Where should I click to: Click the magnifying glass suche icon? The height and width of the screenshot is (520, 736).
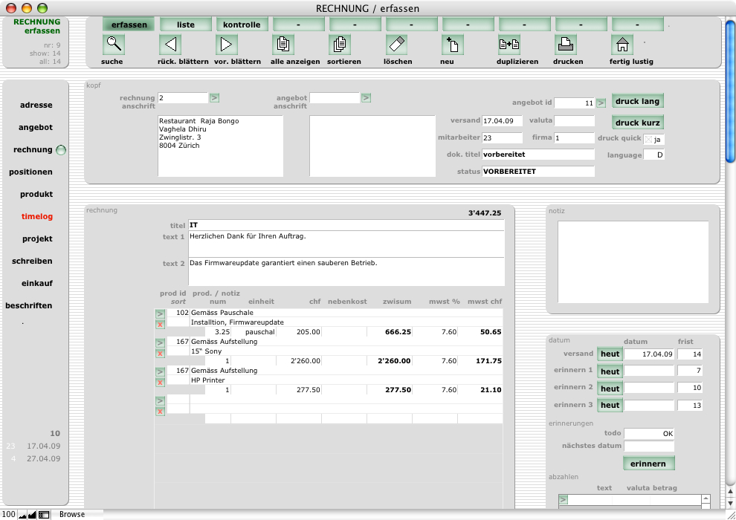(114, 45)
